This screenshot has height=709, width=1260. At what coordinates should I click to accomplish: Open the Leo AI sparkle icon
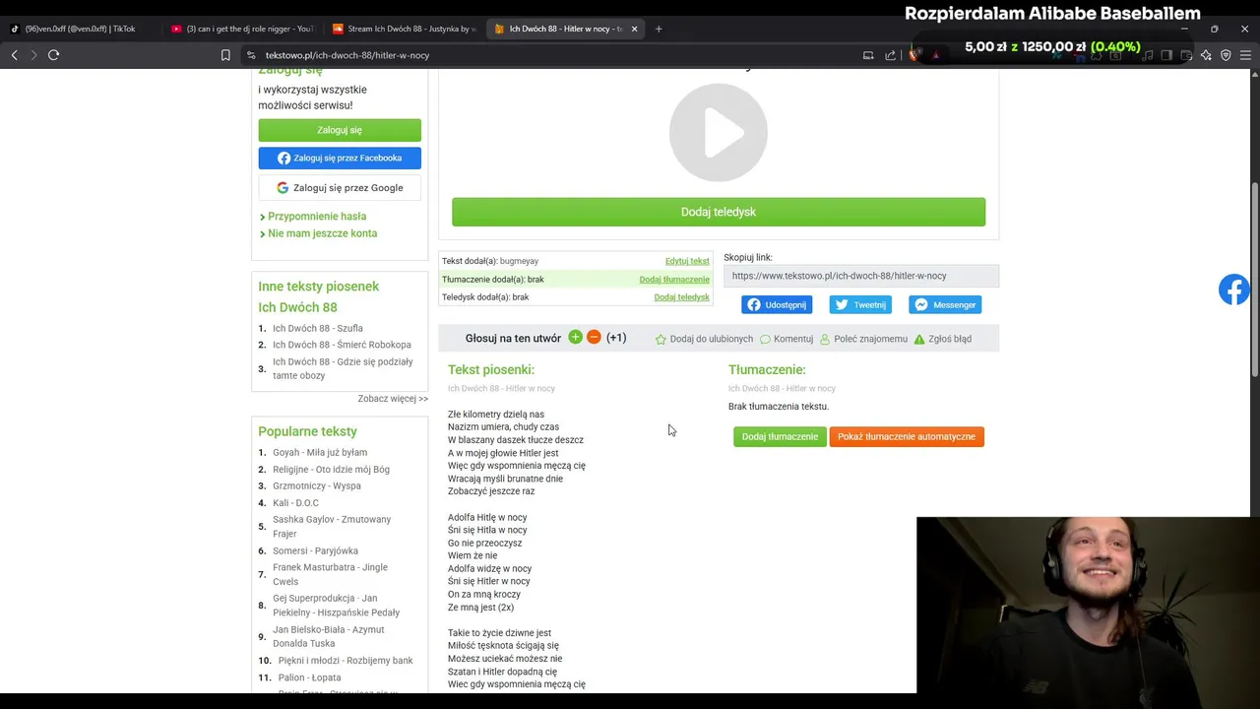[1206, 55]
